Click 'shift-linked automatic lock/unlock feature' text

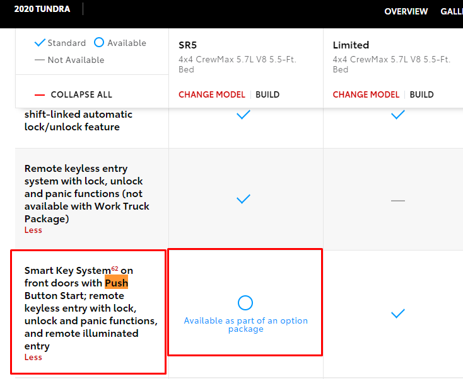(78, 120)
